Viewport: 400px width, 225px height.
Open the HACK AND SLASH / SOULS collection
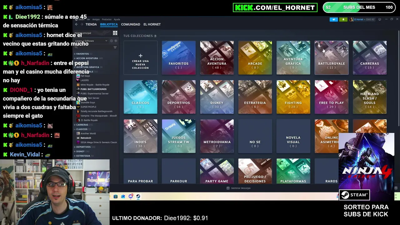370,97
